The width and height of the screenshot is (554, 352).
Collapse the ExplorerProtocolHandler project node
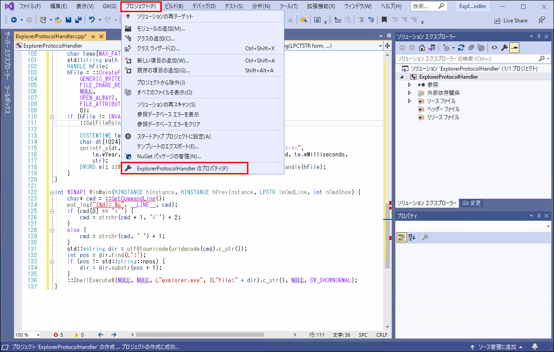click(402, 77)
